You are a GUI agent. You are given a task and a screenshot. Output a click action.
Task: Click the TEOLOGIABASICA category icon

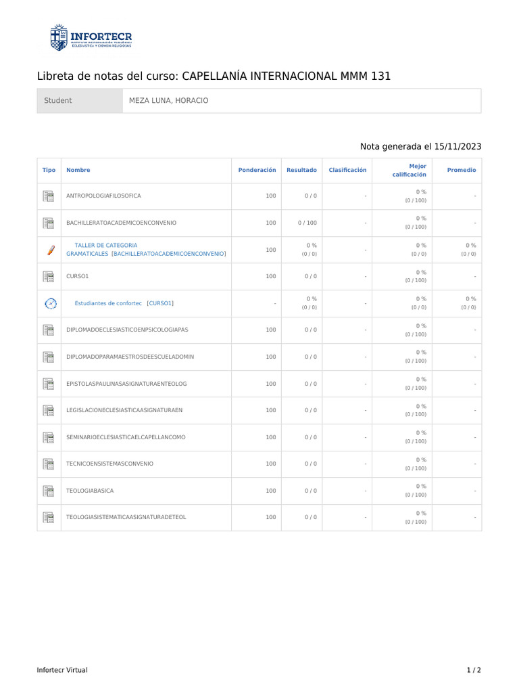tap(49, 491)
